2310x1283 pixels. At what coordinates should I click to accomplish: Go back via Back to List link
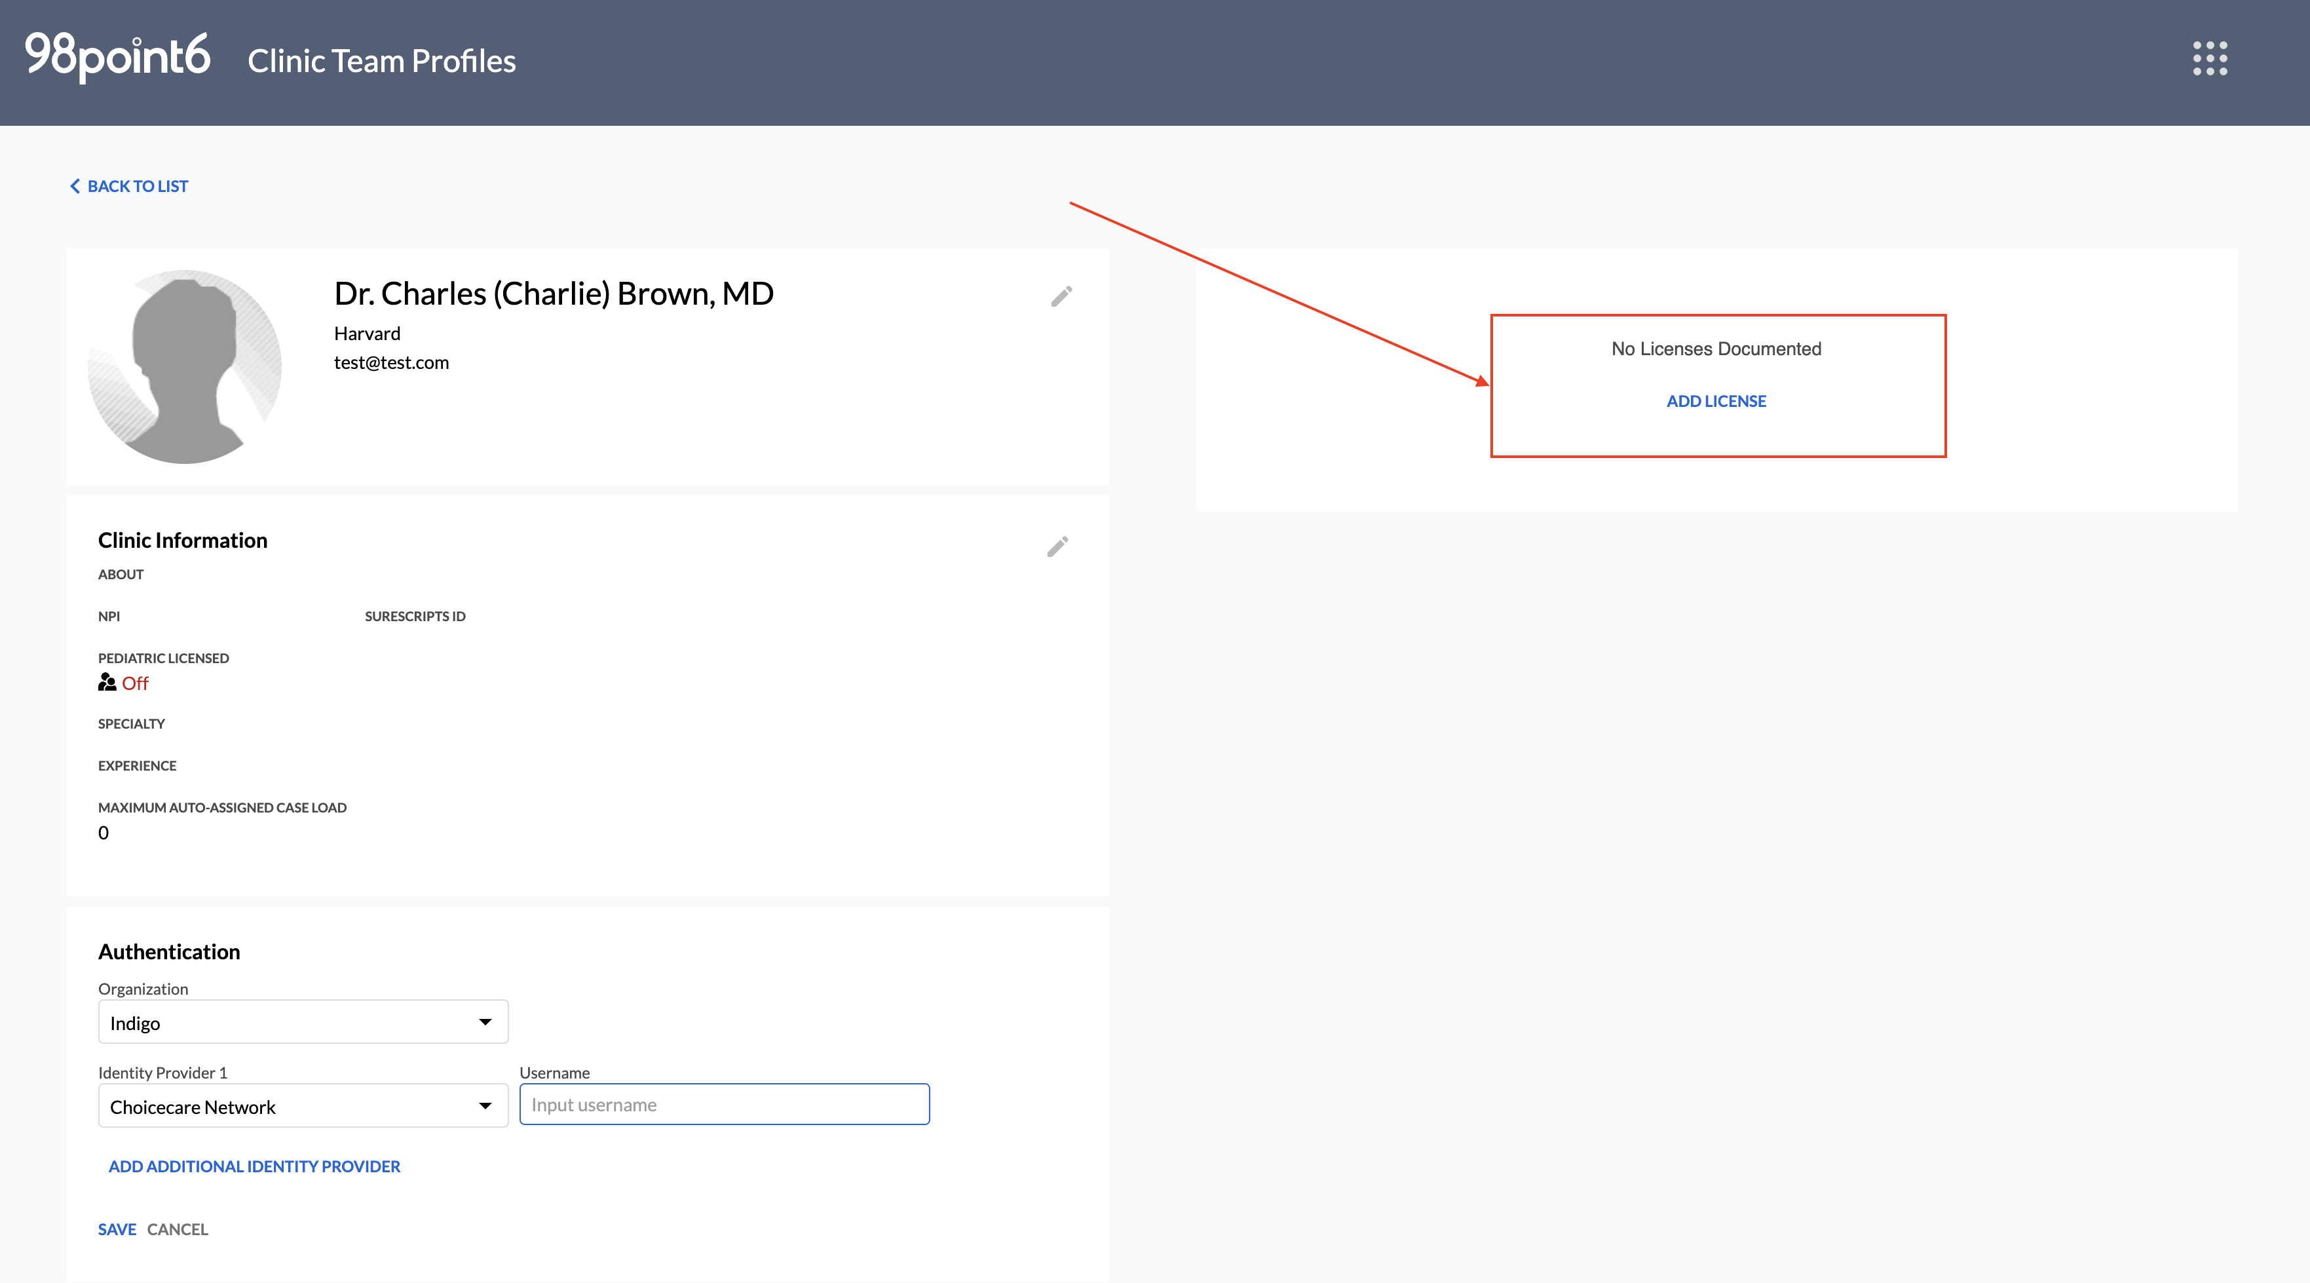(129, 185)
